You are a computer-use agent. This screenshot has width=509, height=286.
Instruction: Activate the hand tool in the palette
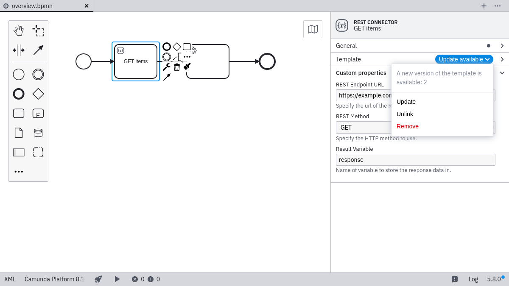coord(19,31)
